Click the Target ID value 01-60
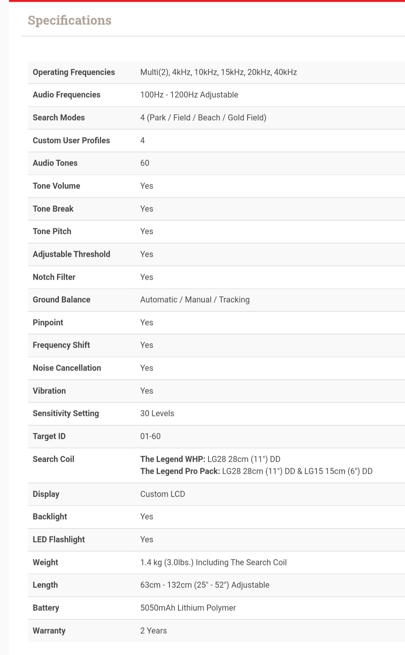 [150, 436]
